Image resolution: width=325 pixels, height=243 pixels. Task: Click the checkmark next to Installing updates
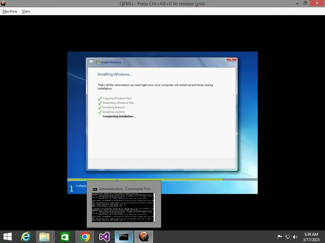100,112
